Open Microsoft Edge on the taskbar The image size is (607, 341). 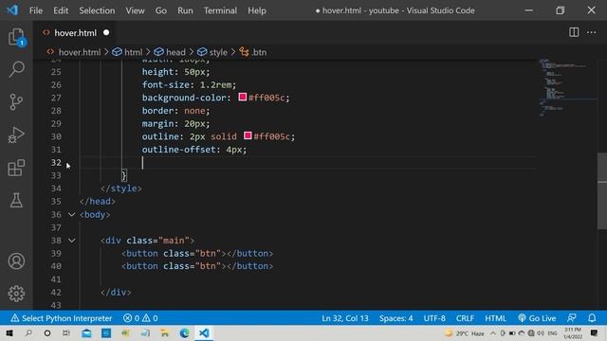[x=184, y=333]
